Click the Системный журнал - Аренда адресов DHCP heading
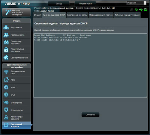 tap(61, 24)
